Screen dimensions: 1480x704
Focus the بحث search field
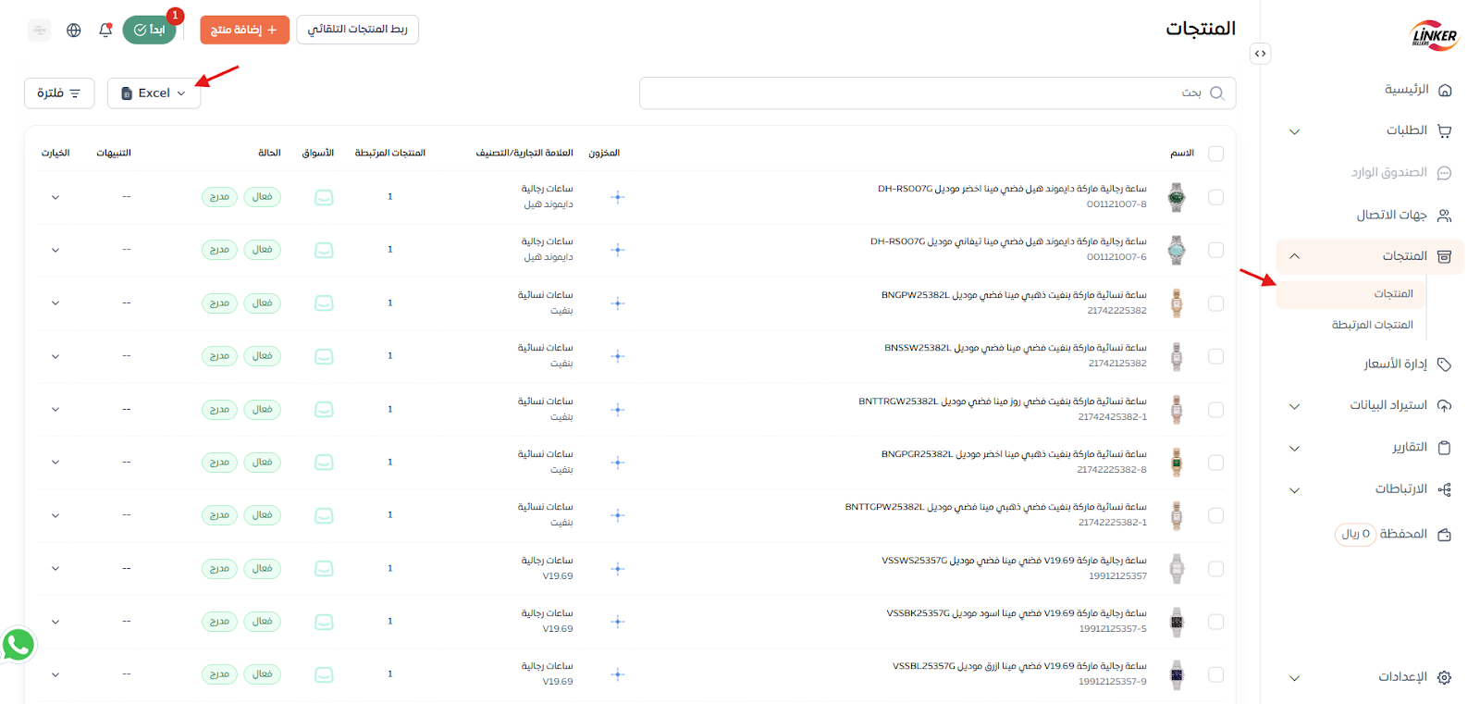(x=937, y=93)
